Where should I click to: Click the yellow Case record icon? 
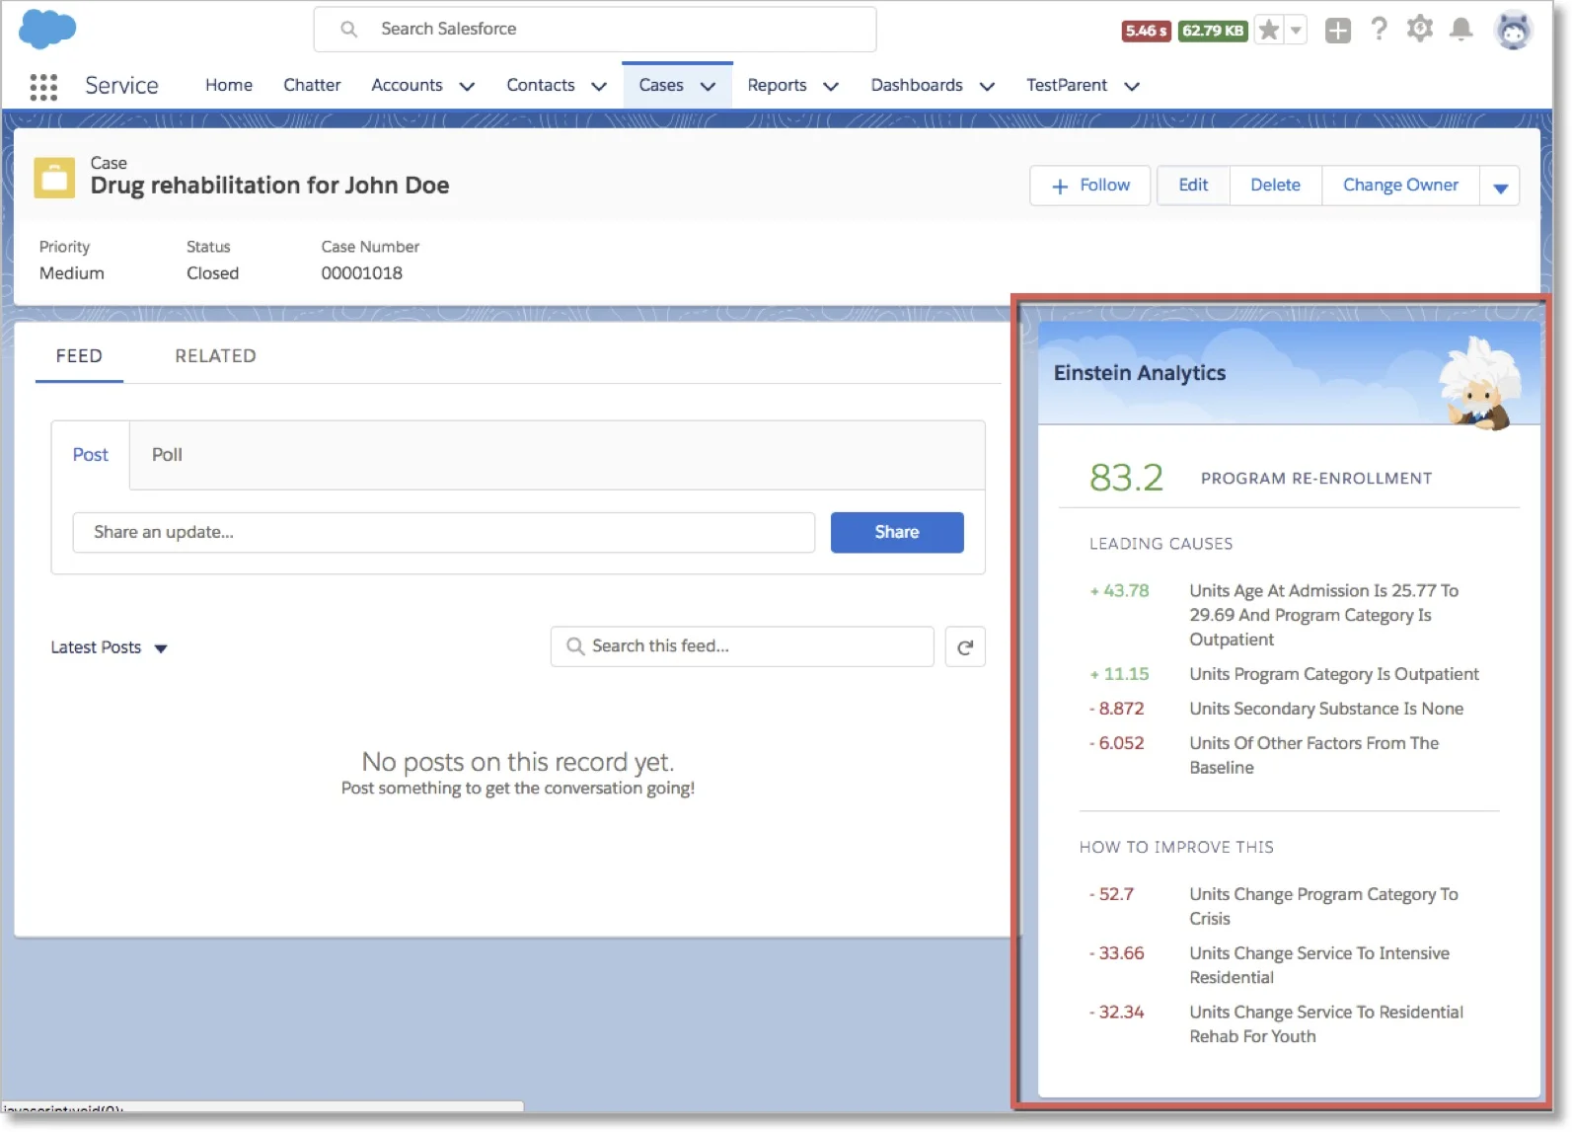[54, 178]
